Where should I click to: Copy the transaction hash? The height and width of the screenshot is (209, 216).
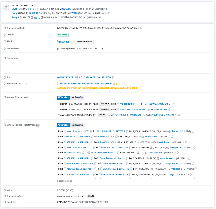[141, 28]
